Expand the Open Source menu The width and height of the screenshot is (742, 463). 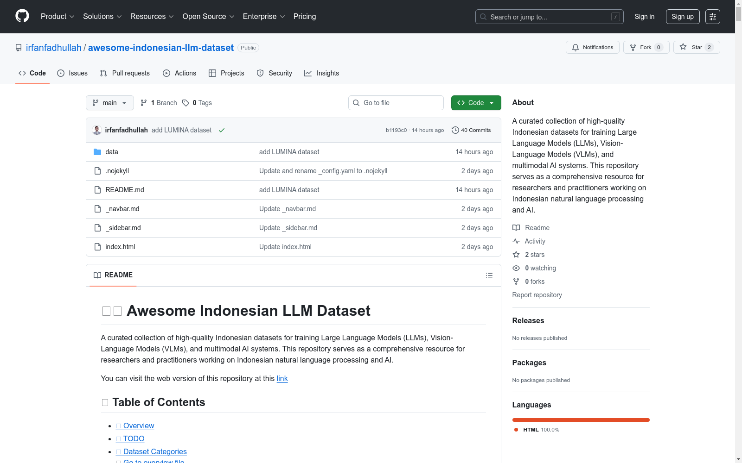[209, 16]
